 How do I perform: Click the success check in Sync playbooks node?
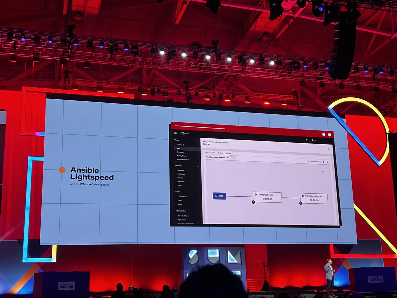(256, 195)
